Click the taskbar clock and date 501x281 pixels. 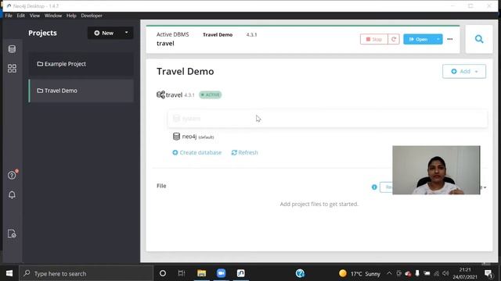point(465,273)
